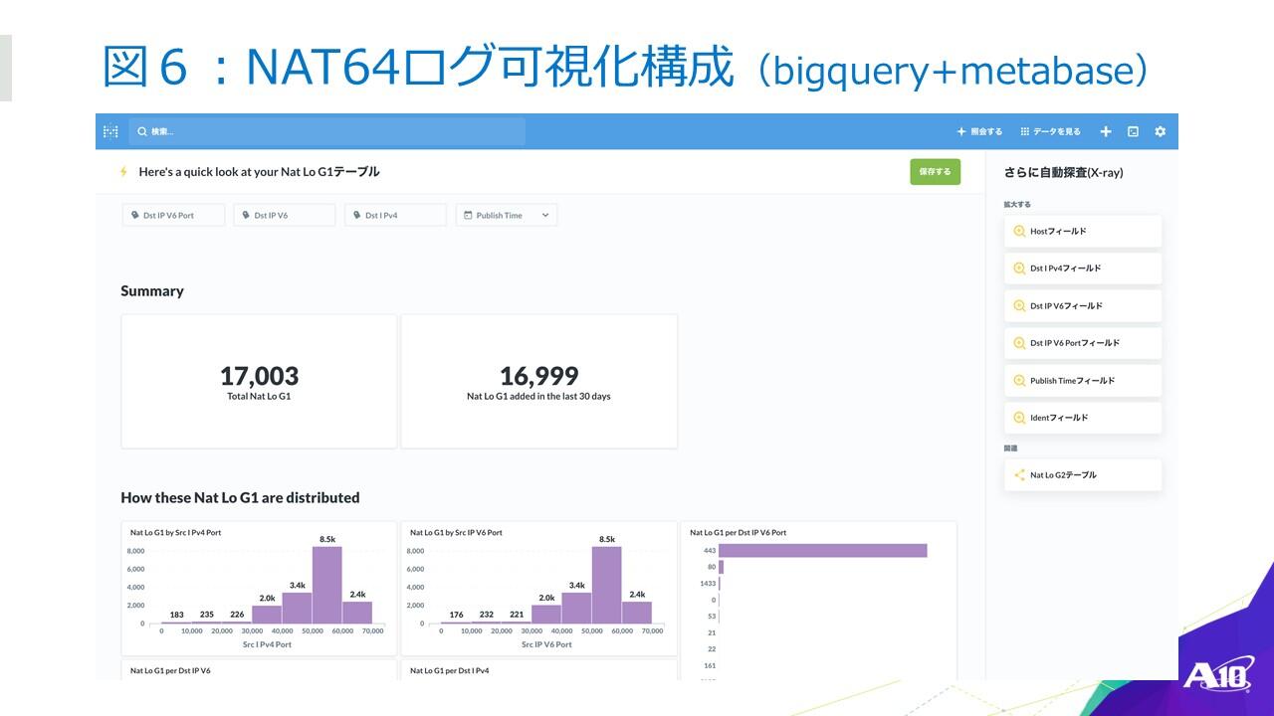Click chart title Nat Lo G1 per Dst IP V6

click(170, 670)
